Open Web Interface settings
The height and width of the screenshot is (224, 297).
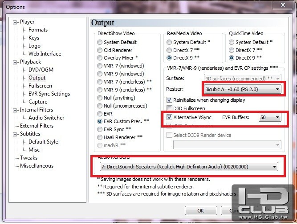45,54
